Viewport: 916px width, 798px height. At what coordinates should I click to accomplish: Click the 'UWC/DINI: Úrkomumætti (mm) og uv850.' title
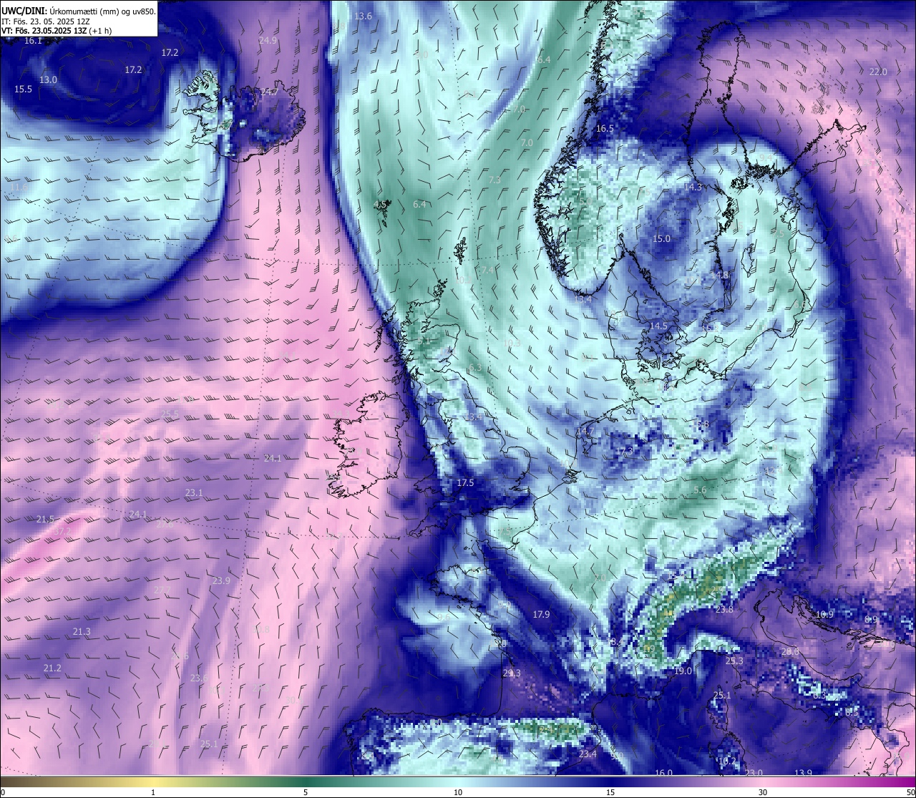[78, 11]
